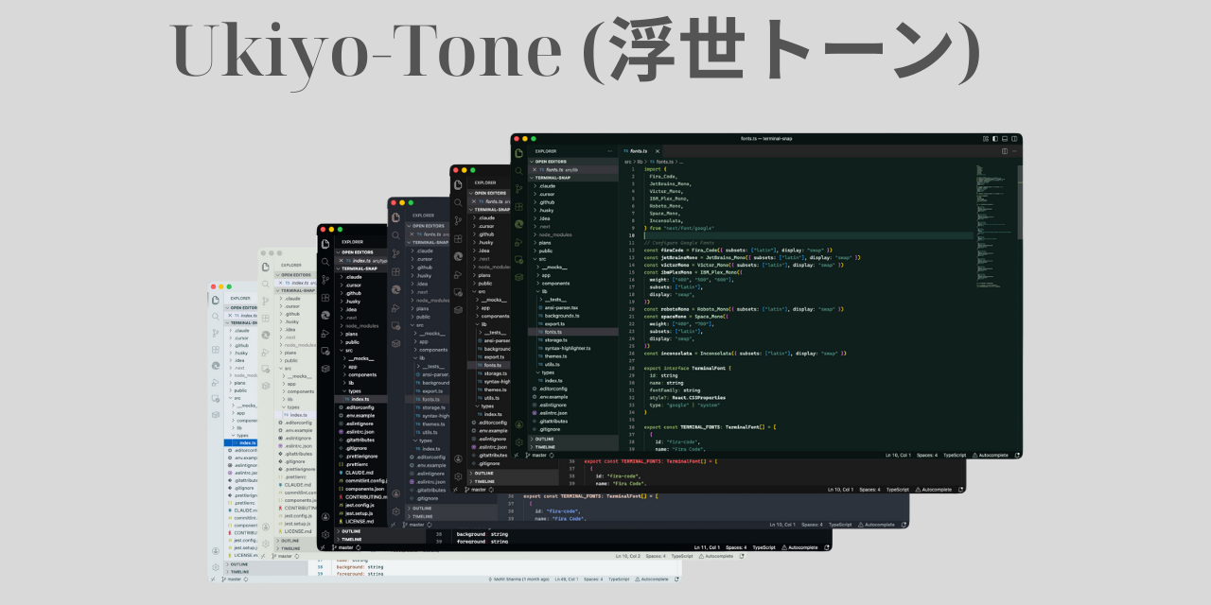Expand .github folder in front window

[573, 202]
